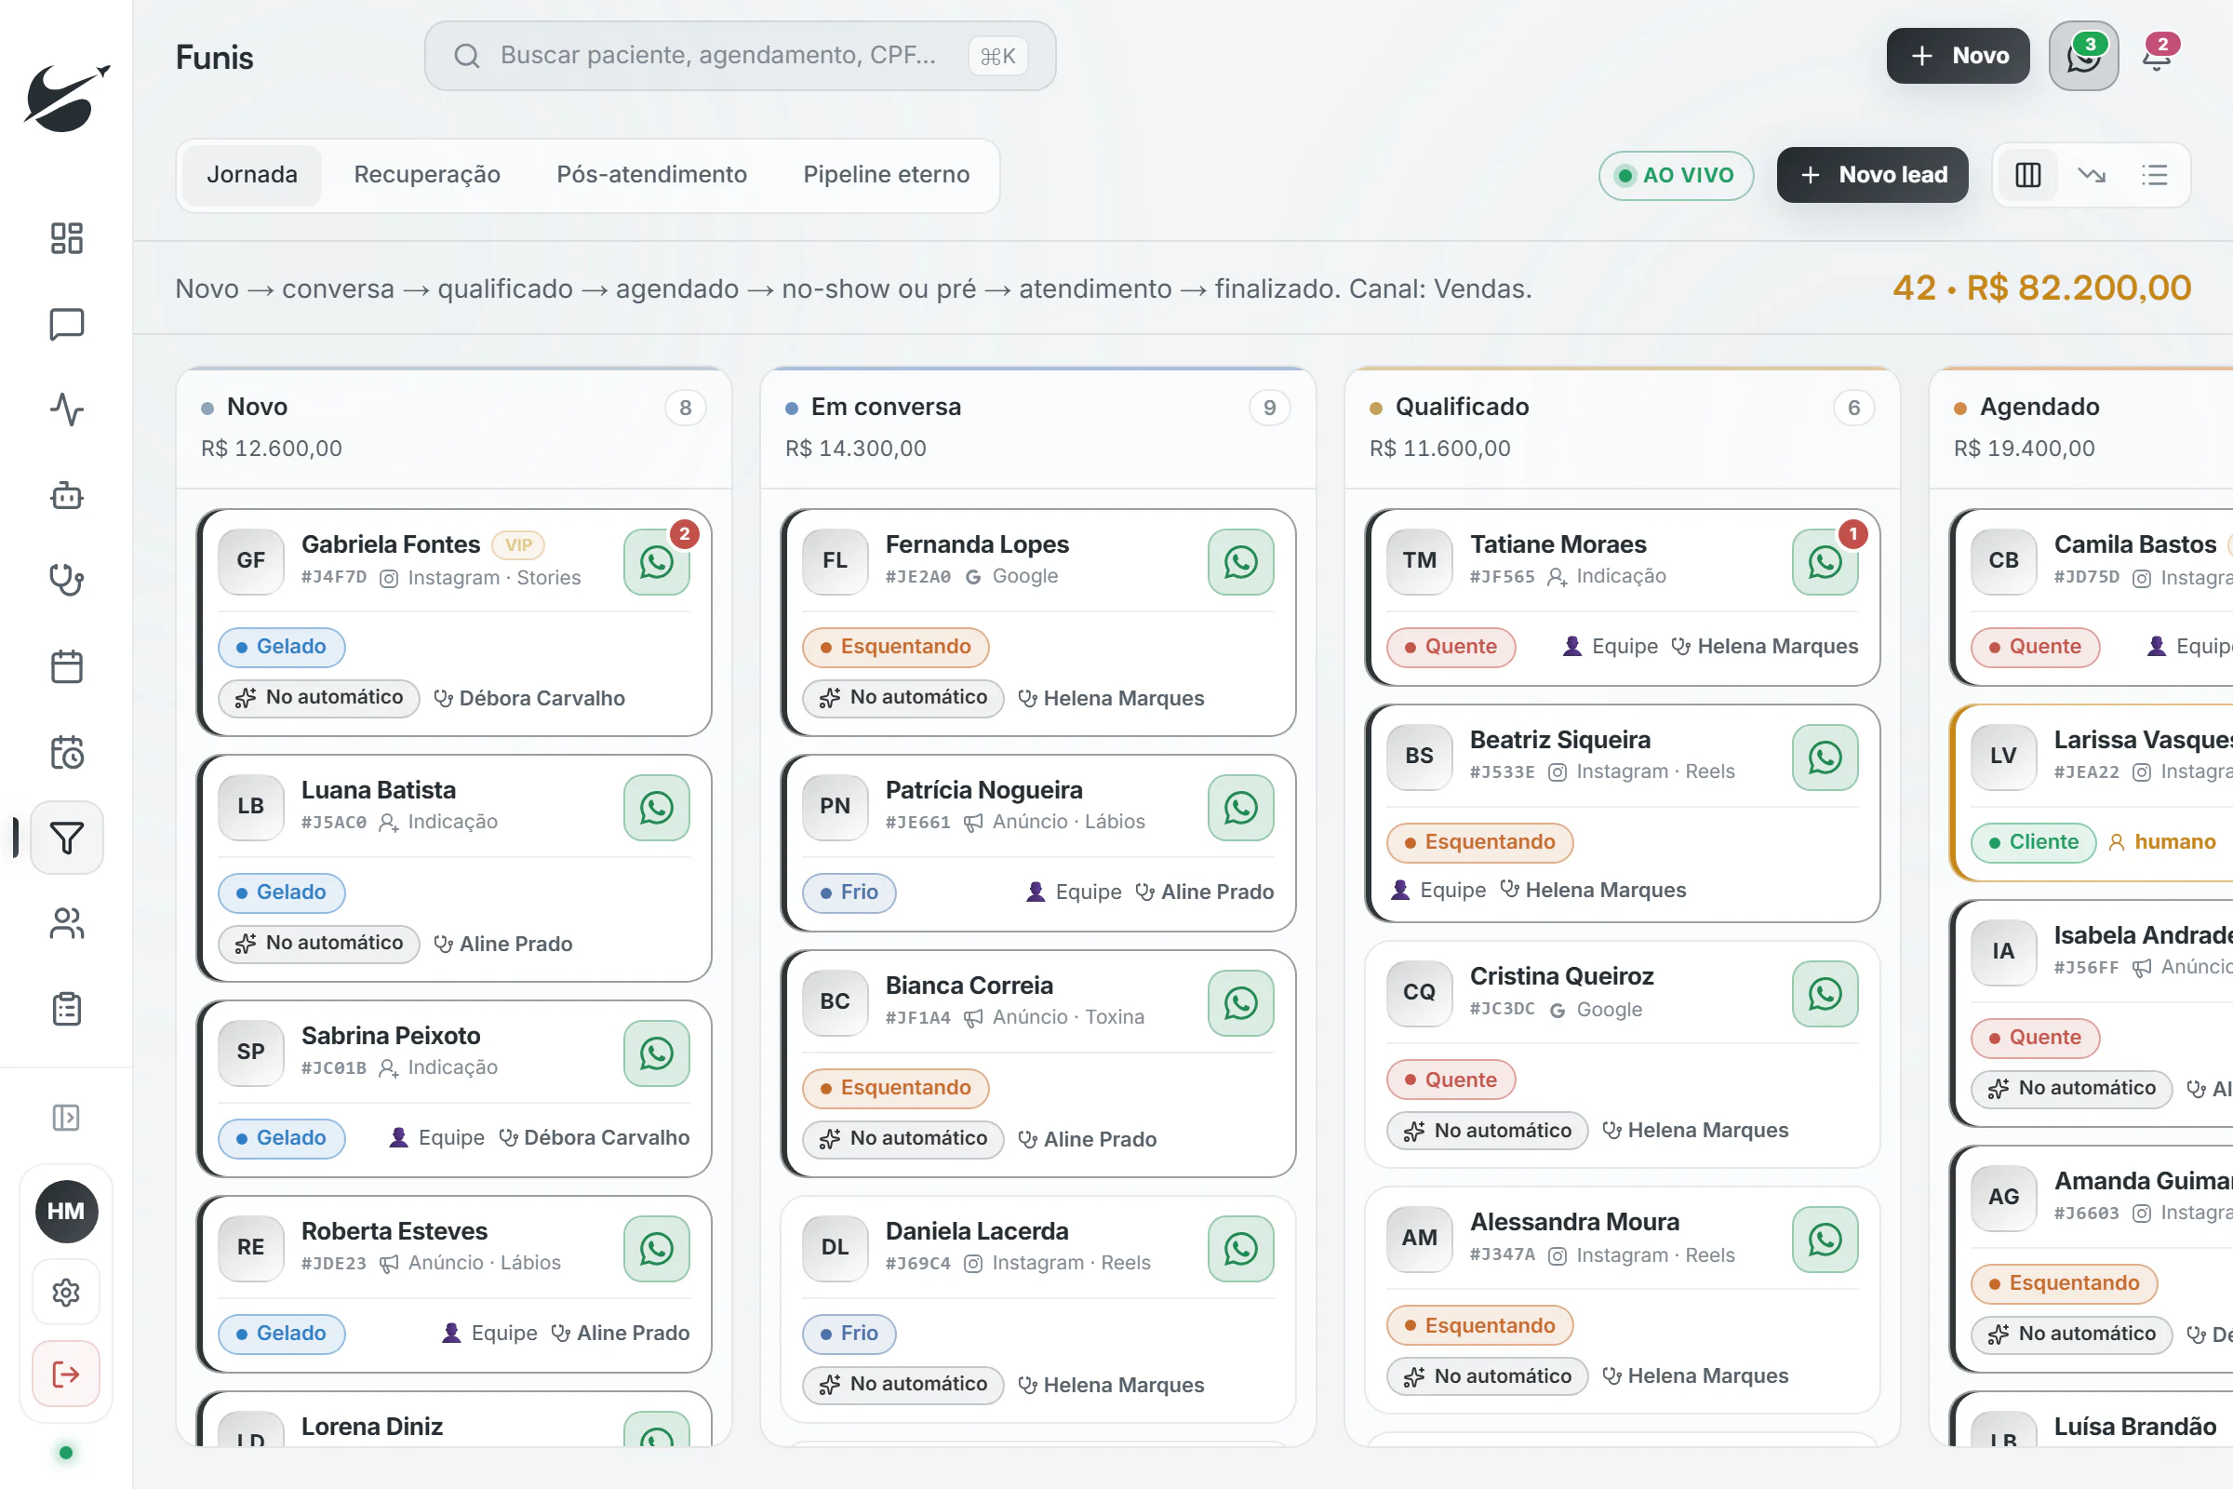Image resolution: width=2233 pixels, height=1489 pixels.
Task: Open the dashboard grid icon in sidebar
Action: click(66, 238)
